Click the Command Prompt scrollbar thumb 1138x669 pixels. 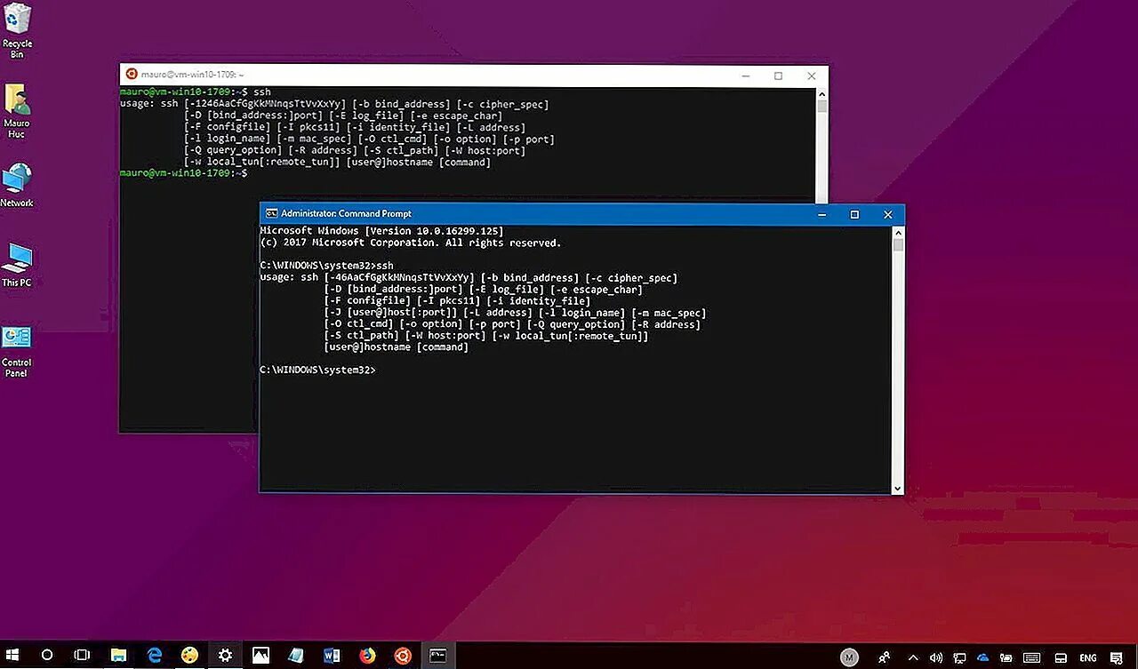tap(897, 244)
